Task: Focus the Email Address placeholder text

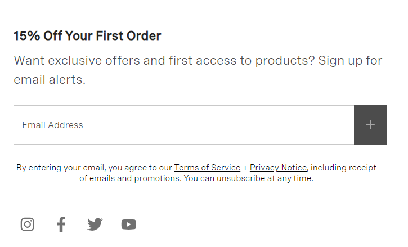Action: pos(52,125)
